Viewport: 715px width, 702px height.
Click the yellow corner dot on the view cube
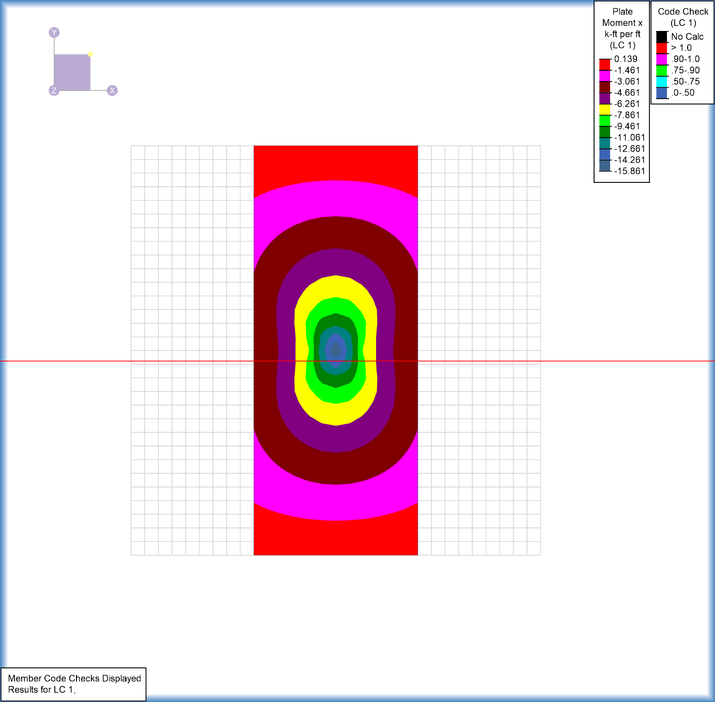[90, 54]
